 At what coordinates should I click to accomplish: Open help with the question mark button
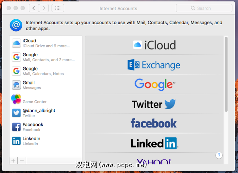tap(219, 155)
